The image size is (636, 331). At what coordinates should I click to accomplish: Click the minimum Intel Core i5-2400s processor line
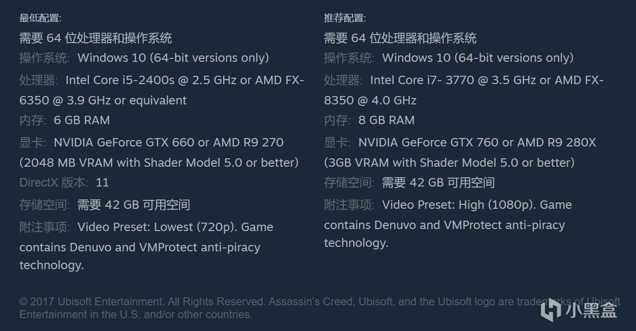[x=161, y=80]
